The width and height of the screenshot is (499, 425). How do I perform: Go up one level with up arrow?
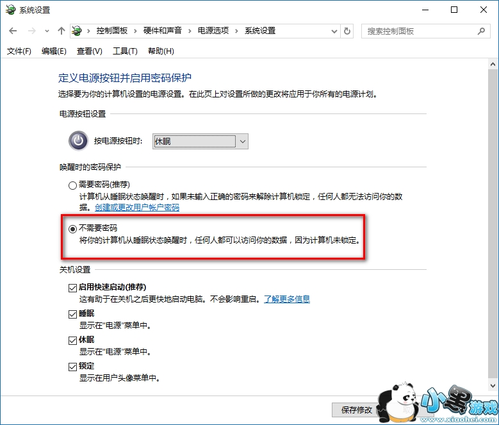coord(61,31)
